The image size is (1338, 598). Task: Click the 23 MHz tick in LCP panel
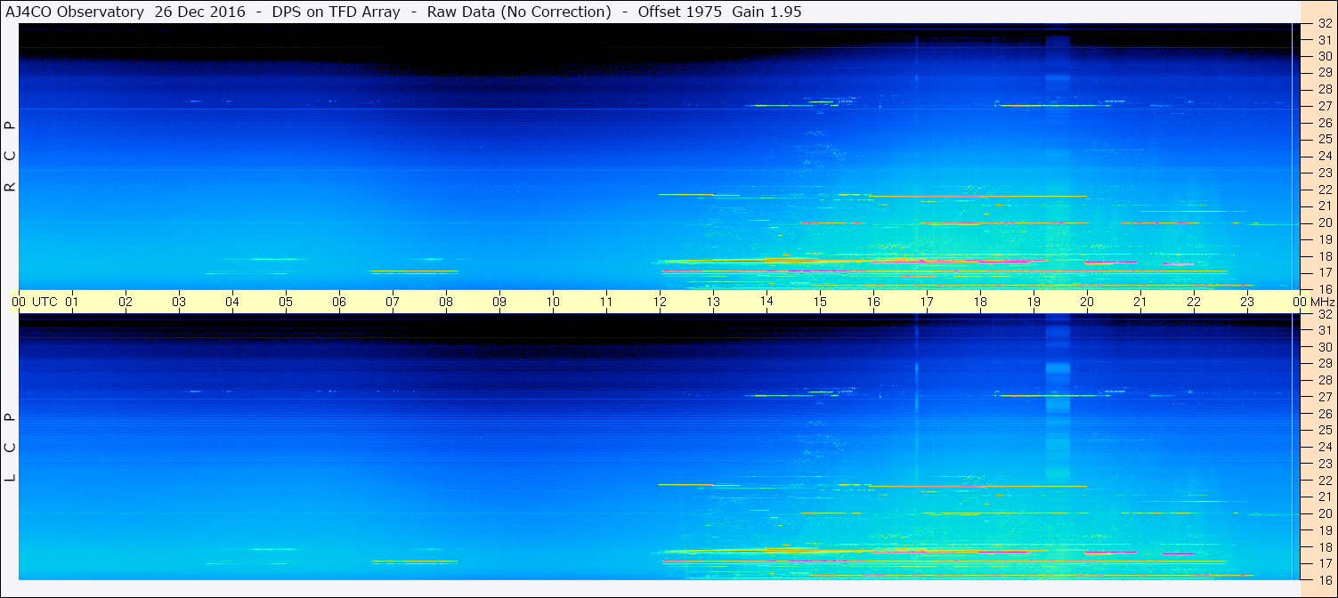[x=1324, y=463]
